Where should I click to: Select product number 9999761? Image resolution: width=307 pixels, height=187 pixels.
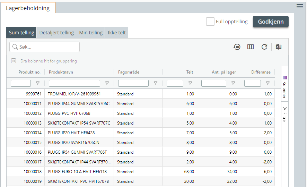pos(34,94)
